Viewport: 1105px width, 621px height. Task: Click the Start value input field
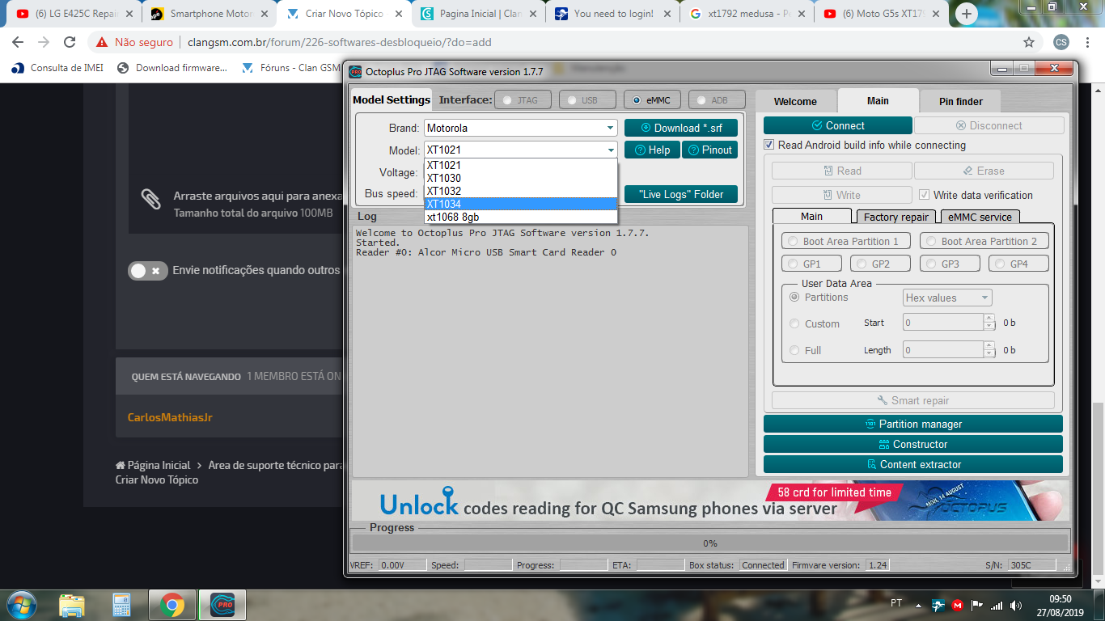pyautogui.click(x=942, y=322)
